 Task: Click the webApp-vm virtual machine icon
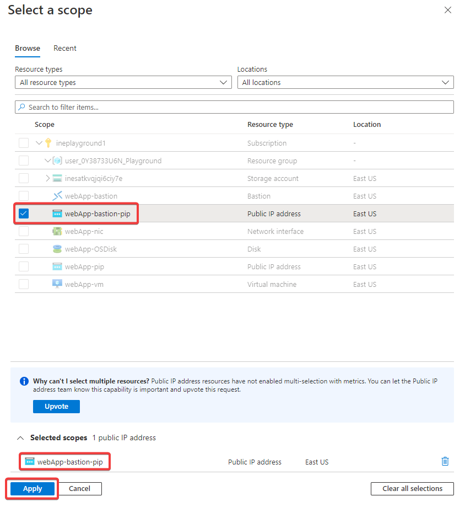click(57, 284)
